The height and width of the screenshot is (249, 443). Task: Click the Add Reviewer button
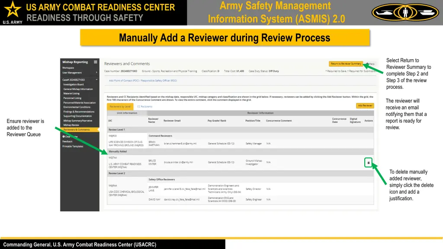pos(365,105)
